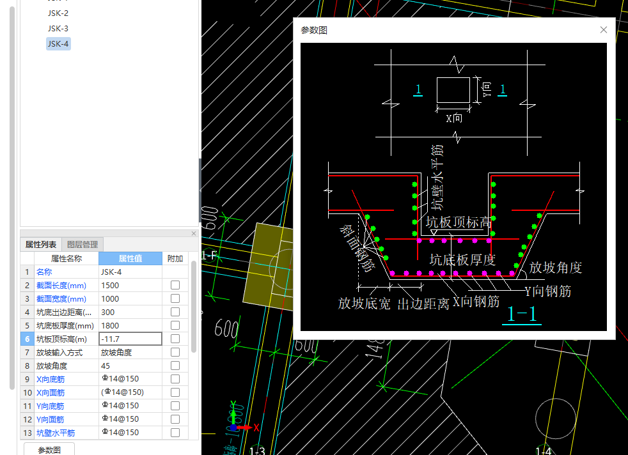
Task: Tick the 附加 checkbox for Y向面筋
Action: [x=175, y=419]
